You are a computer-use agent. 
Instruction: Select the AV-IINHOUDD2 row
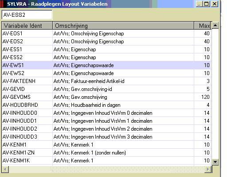click(x=106, y=129)
